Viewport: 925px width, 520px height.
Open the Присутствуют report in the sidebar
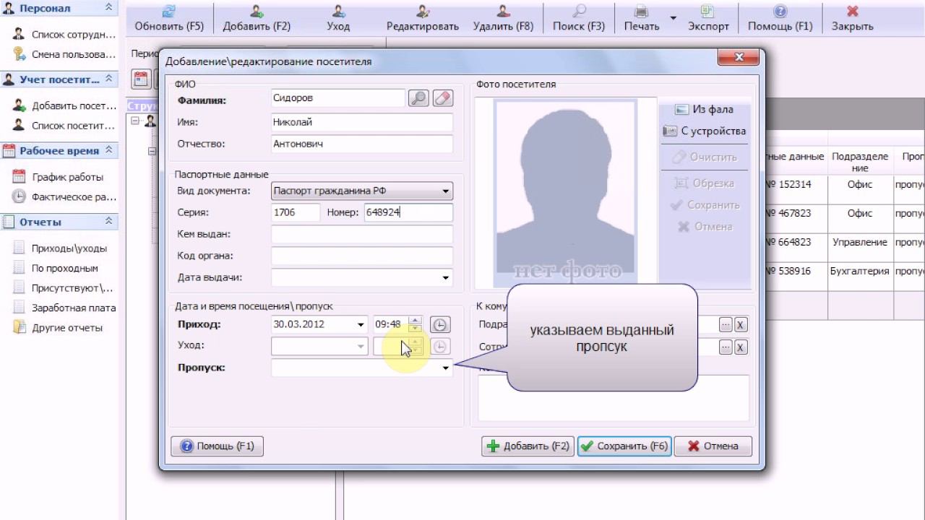pos(64,288)
